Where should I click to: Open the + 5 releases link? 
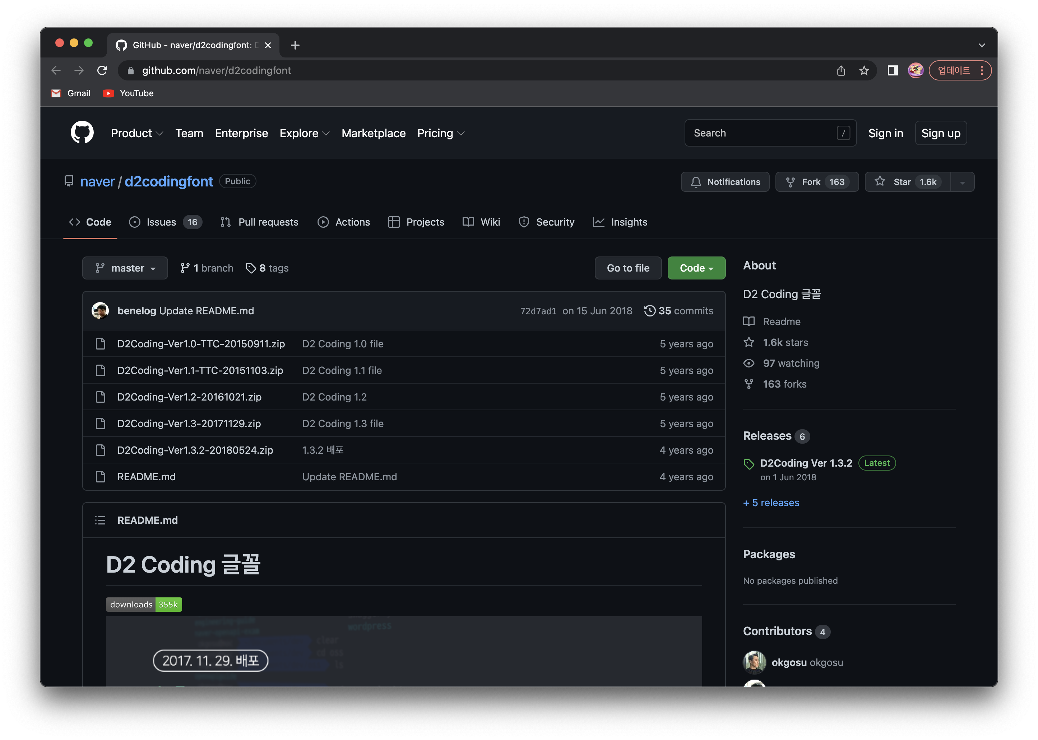pyautogui.click(x=771, y=503)
